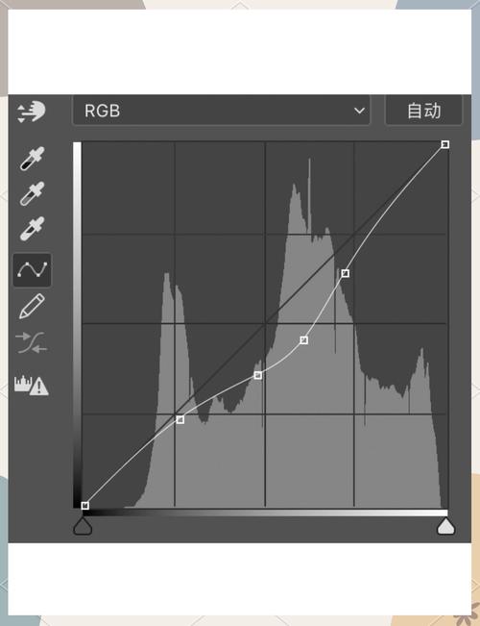Pick the white point eyedropper
The height and width of the screenshot is (626, 480).
(33, 229)
